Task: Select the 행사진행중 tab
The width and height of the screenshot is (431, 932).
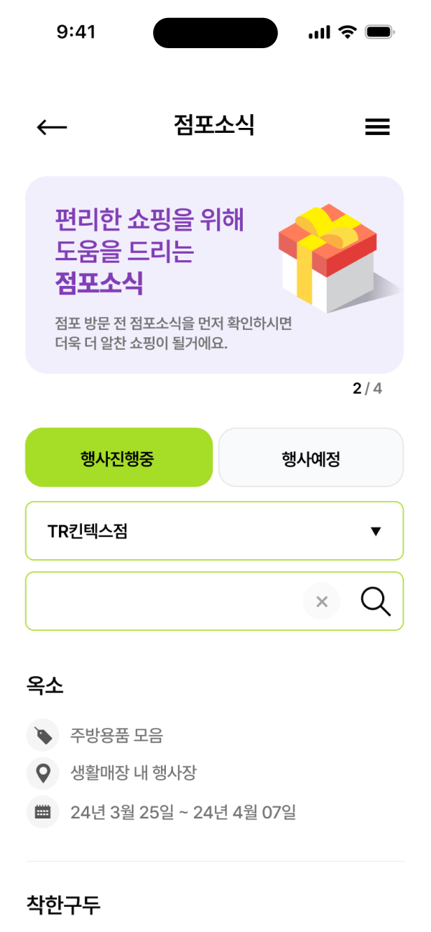Action: tap(119, 457)
